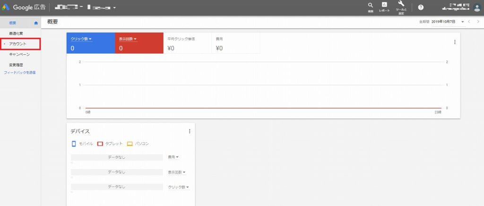The width and height of the screenshot is (484, 206).
Task: Open the tools and settings wrench icon
Action: [x=401, y=4]
